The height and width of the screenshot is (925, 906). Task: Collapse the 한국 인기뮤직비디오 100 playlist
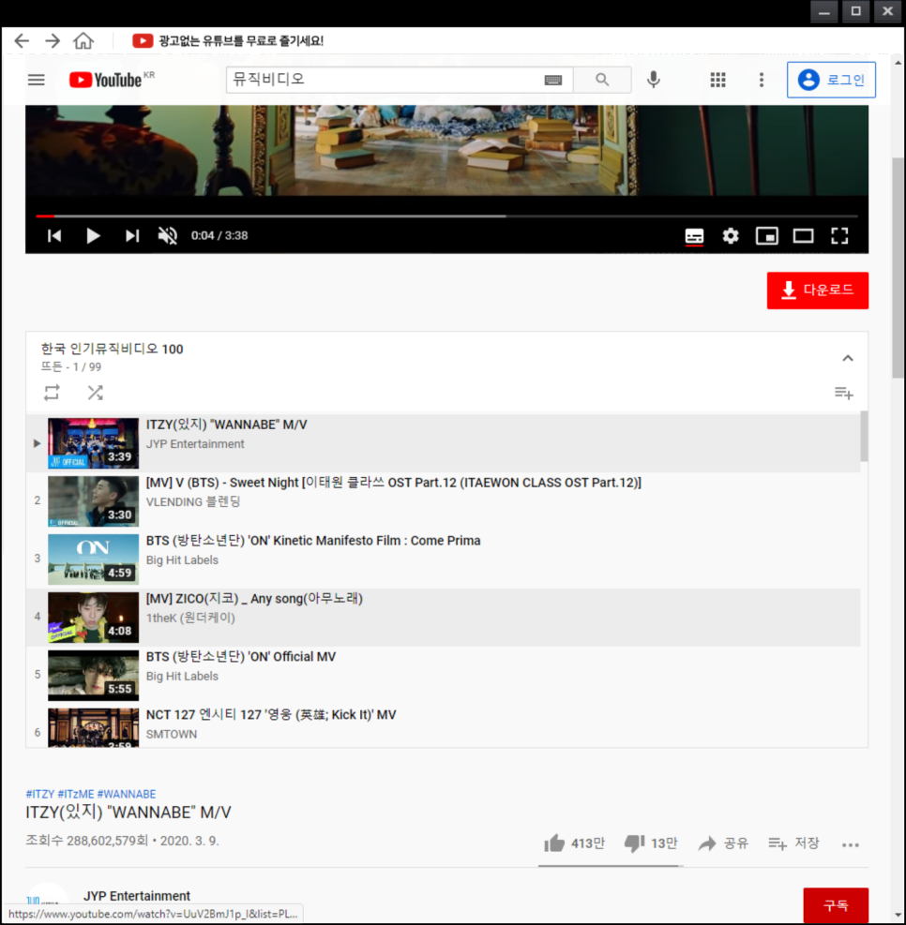pyautogui.click(x=848, y=358)
